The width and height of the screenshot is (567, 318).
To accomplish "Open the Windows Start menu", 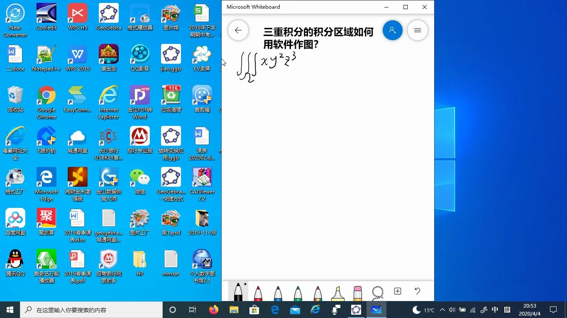I will [x=9, y=309].
